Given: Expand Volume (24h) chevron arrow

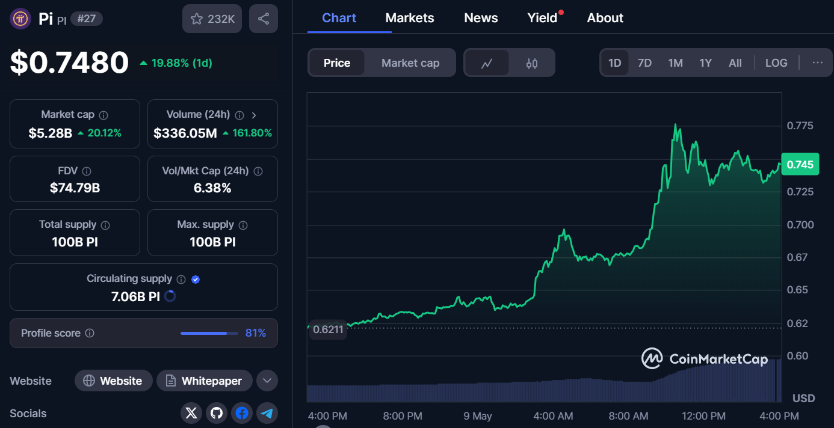Looking at the screenshot, I should click(x=254, y=115).
